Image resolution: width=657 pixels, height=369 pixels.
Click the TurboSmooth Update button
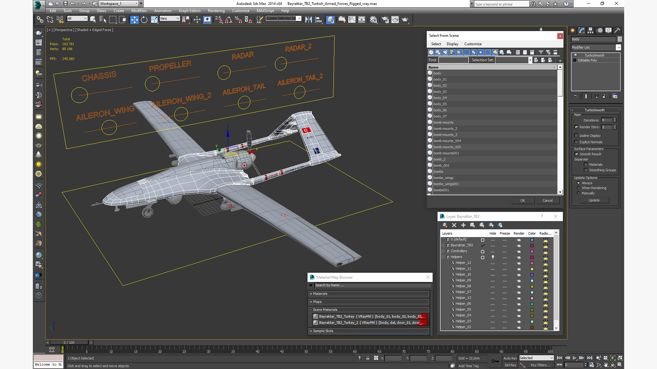tap(594, 200)
